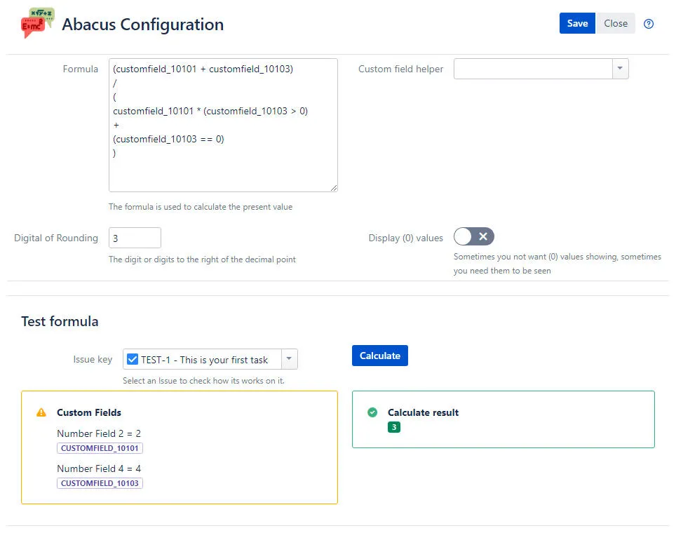Click the Calculate button
Viewport: 676px width, 533px height.
(380, 356)
